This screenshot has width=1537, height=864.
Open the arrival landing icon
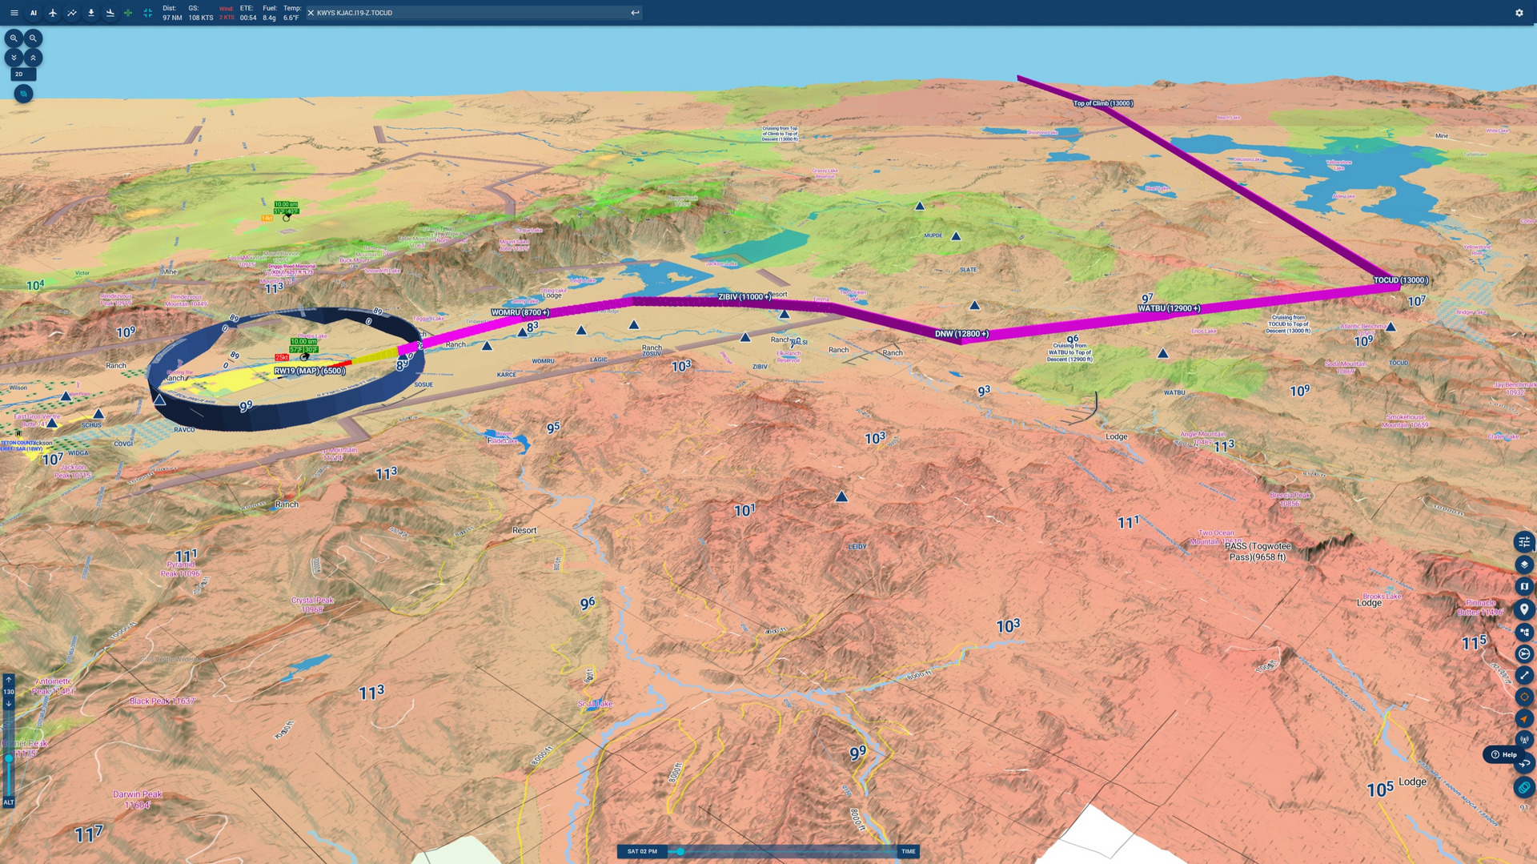click(x=110, y=13)
